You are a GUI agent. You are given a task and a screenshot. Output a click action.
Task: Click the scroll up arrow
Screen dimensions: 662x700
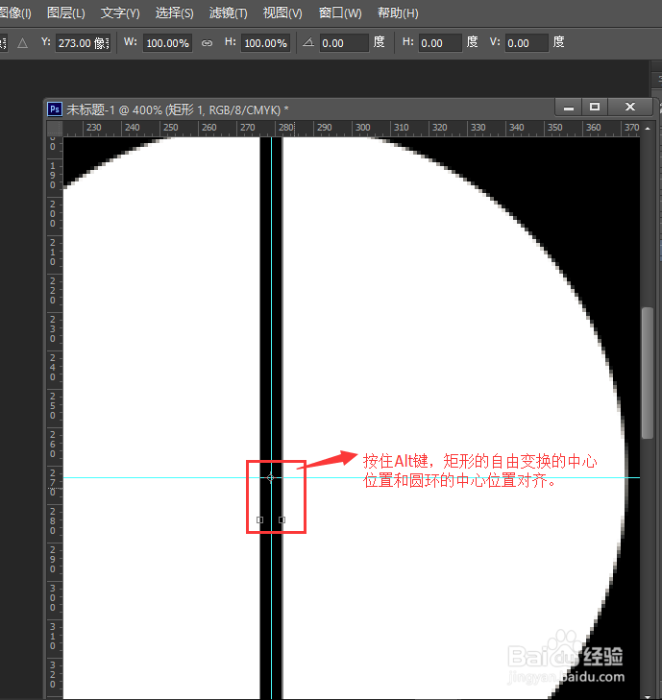click(x=648, y=129)
